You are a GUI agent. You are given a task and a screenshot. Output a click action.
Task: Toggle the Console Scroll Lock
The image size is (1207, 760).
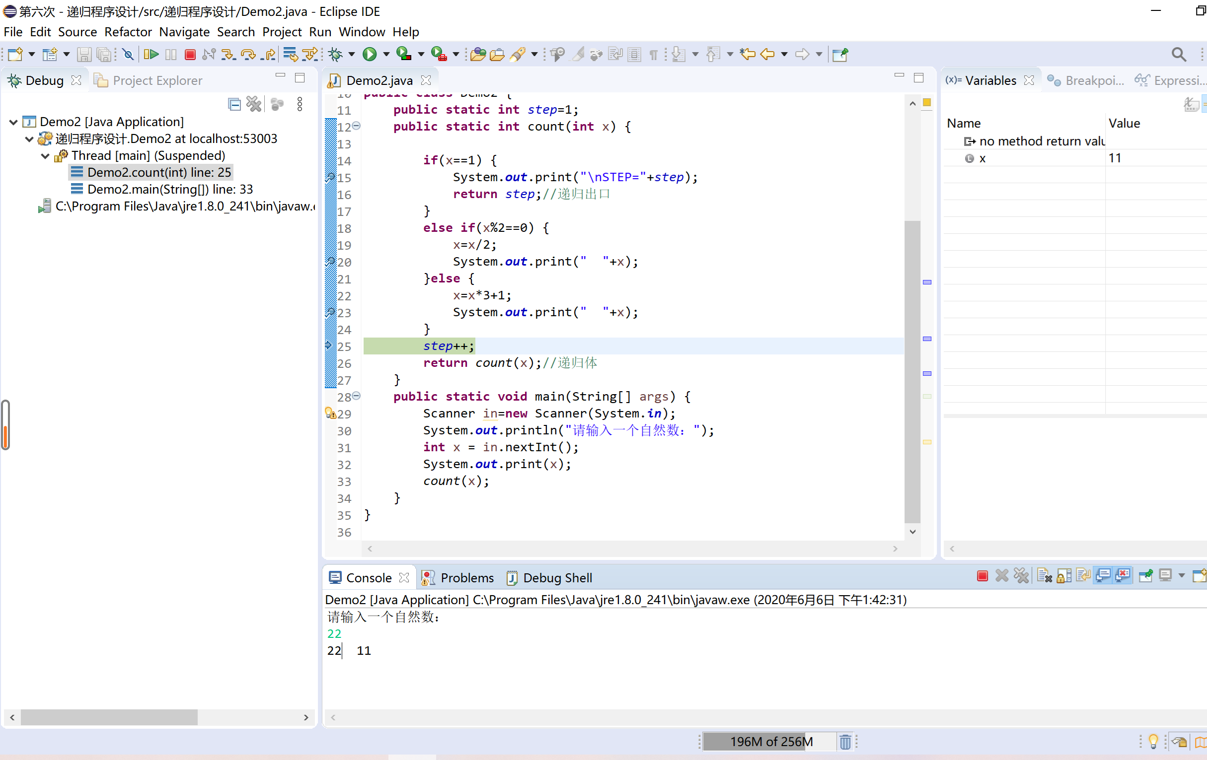(x=1063, y=576)
